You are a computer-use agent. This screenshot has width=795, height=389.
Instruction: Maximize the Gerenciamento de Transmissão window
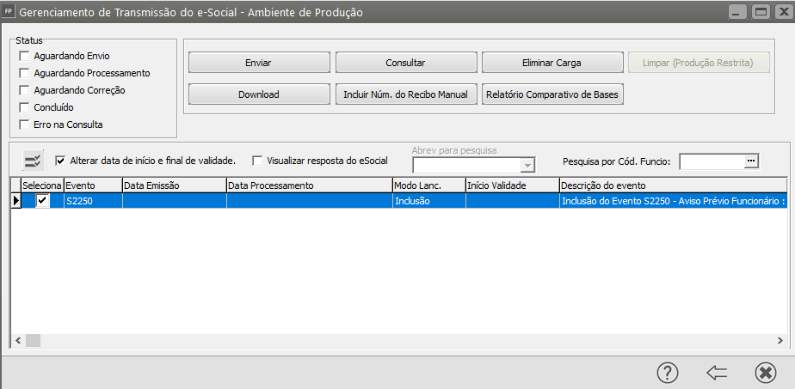(x=761, y=12)
